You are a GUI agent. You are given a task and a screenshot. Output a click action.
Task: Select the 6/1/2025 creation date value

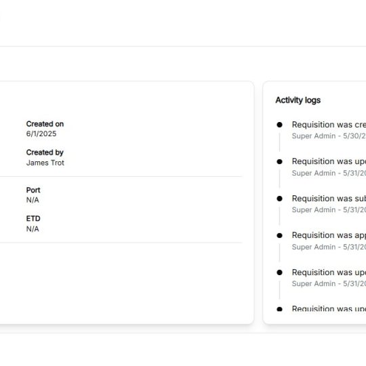[41, 134]
